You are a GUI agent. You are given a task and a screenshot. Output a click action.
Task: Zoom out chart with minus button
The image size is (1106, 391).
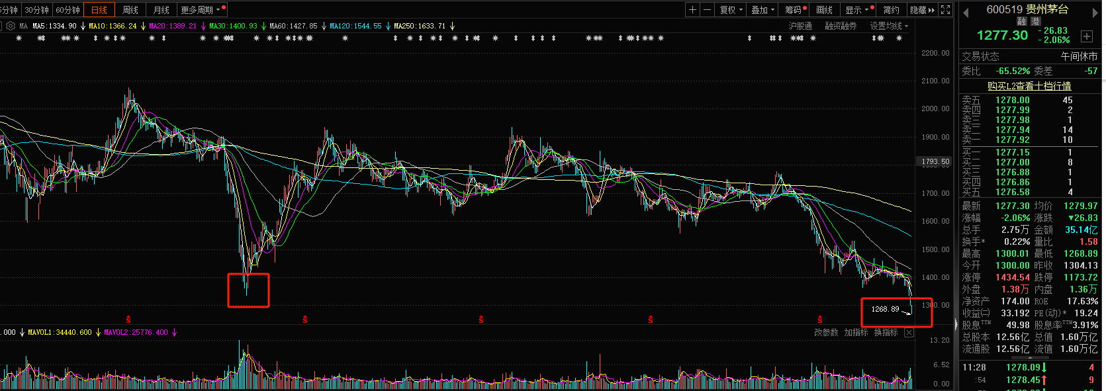[707, 10]
